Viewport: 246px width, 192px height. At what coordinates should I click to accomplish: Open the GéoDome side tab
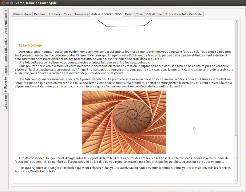(6, 102)
